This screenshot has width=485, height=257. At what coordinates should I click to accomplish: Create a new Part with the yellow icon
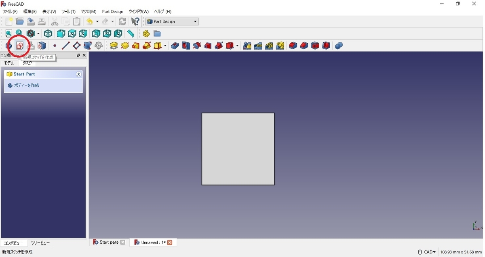(146, 33)
